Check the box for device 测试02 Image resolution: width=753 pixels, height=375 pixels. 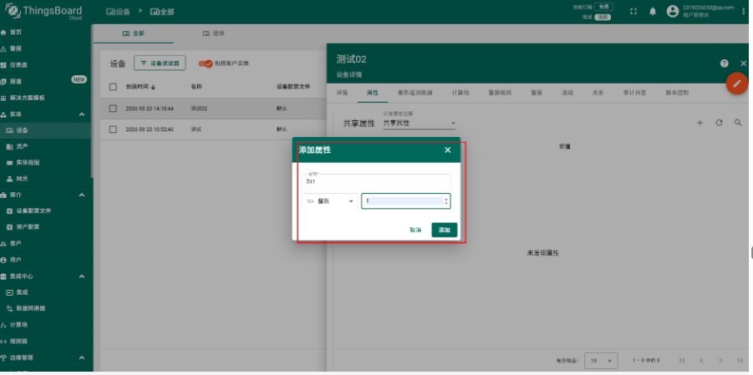click(x=113, y=109)
